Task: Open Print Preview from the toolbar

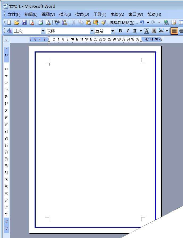Action: click(48, 22)
